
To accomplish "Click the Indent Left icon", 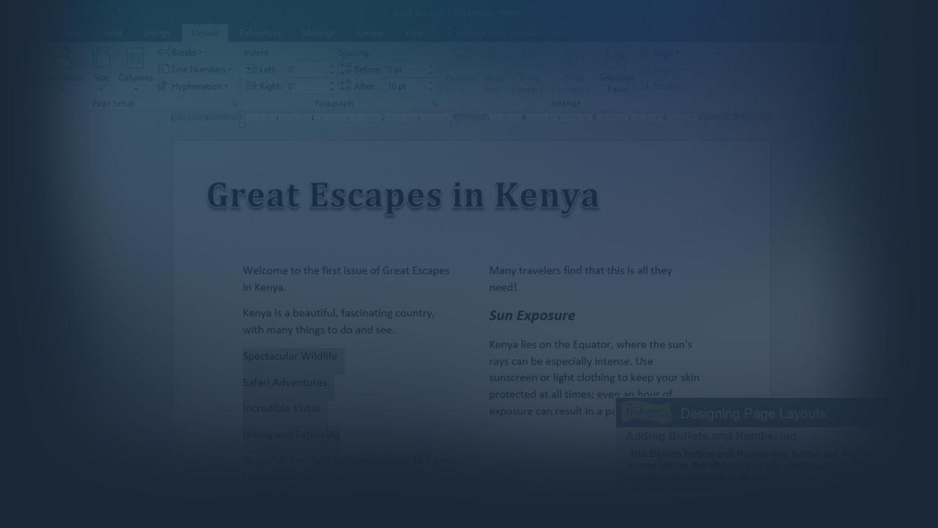I will click(x=251, y=69).
